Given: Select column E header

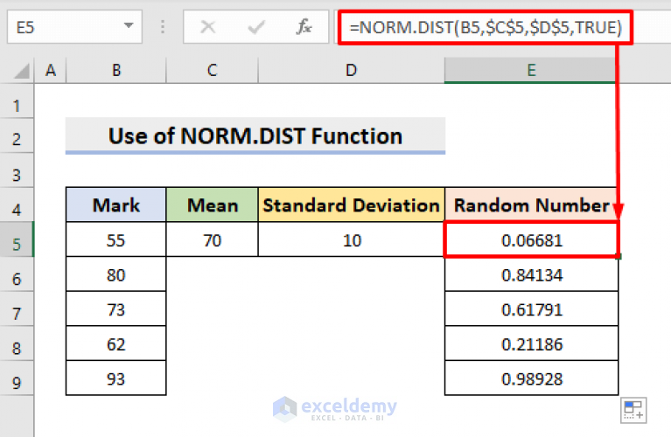Looking at the screenshot, I should click(x=531, y=70).
